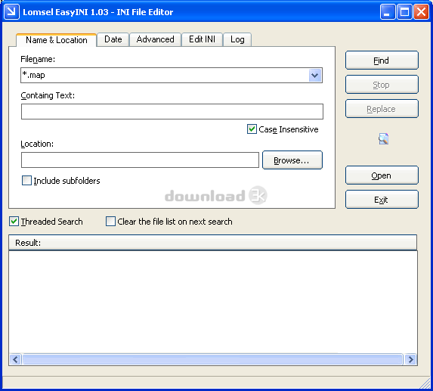Select the Date tab
433x391 pixels.
pyautogui.click(x=113, y=39)
